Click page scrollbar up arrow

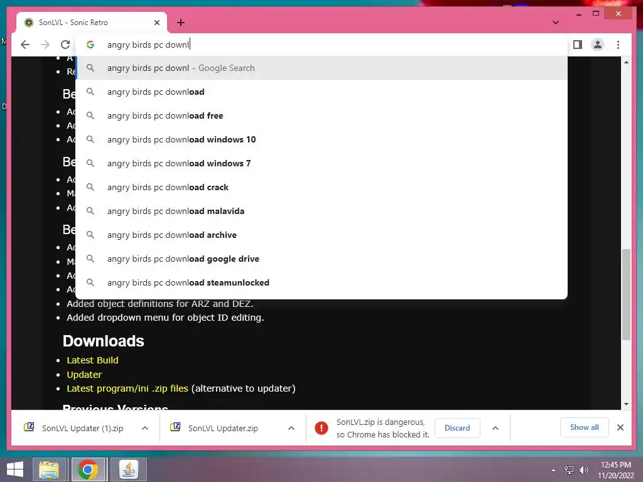(x=626, y=62)
